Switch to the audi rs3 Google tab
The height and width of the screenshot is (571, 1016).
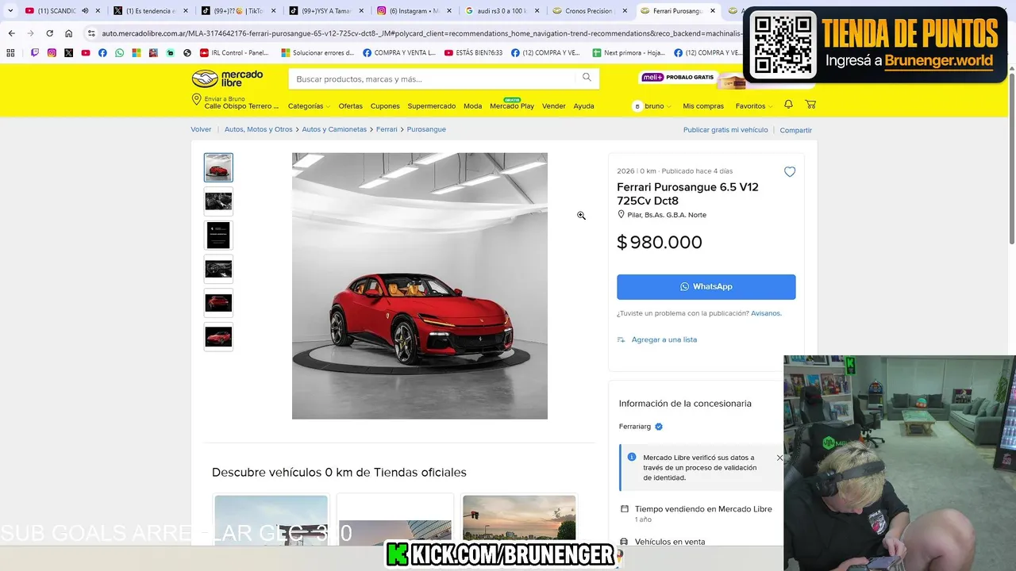click(x=502, y=11)
